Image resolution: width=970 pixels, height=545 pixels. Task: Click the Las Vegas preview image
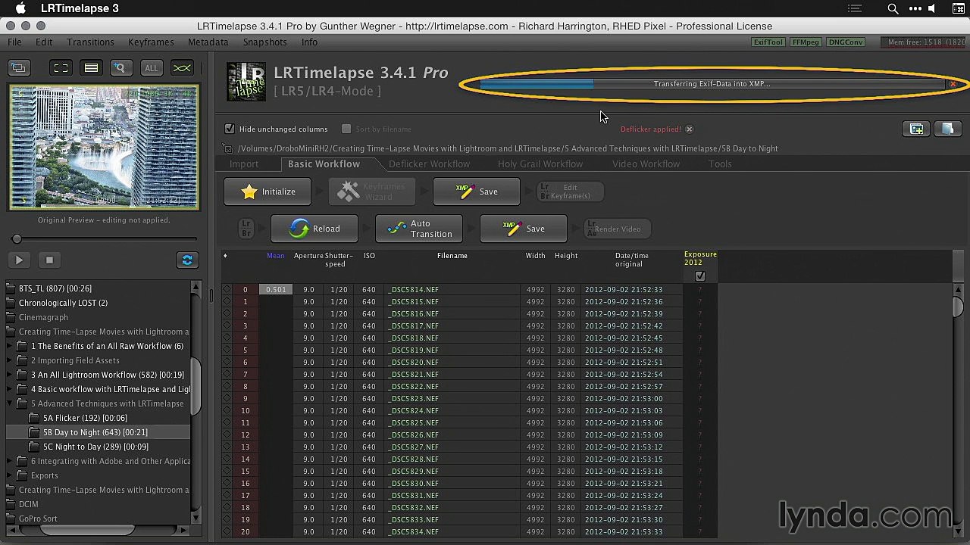pos(104,147)
